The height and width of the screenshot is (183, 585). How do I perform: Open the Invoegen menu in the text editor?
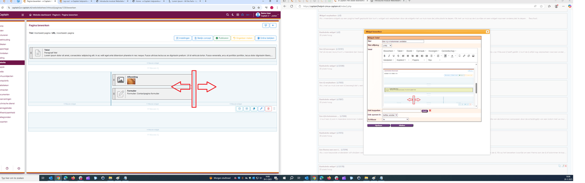point(434,51)
